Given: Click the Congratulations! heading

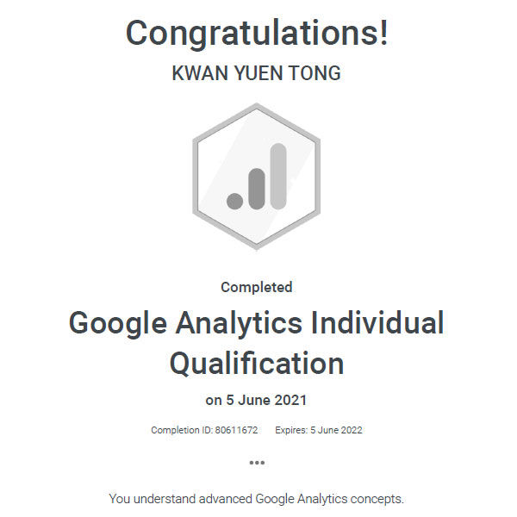Looking at the screenshot, I should [257, 34].
